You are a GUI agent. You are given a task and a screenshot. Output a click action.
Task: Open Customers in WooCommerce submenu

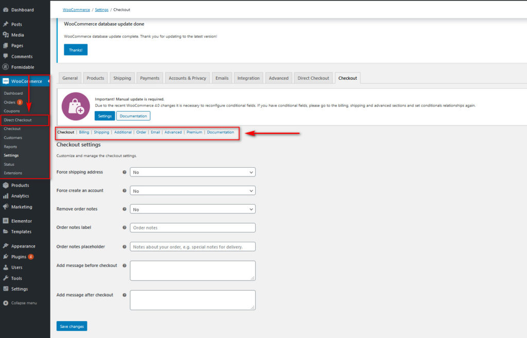(13, 138)
